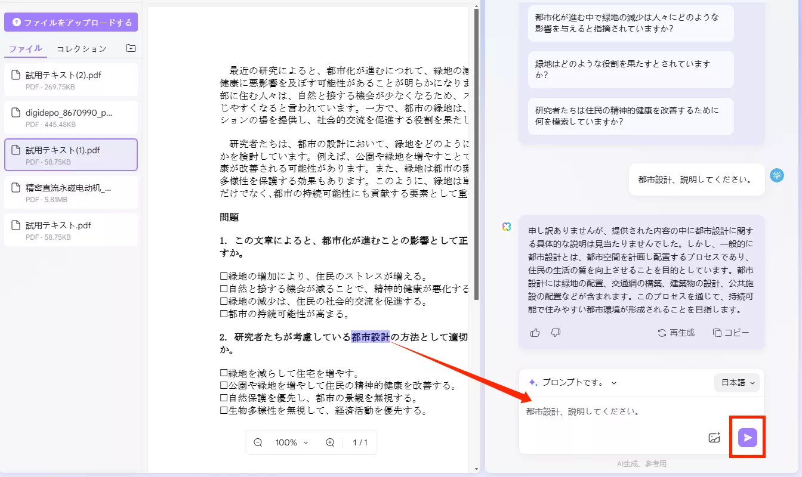
Task: Click the AI assistant logo icon
Action: (507, 227)
